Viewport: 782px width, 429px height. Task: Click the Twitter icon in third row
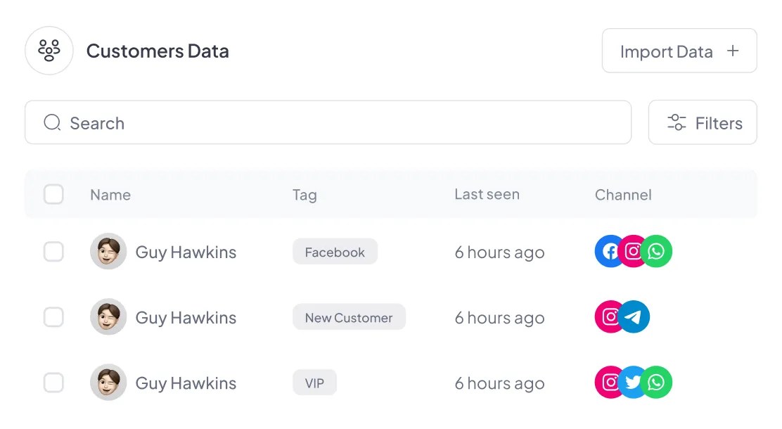coord(634,383)
